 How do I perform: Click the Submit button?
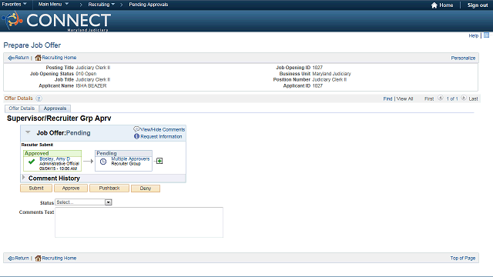(x=36, y=188)
